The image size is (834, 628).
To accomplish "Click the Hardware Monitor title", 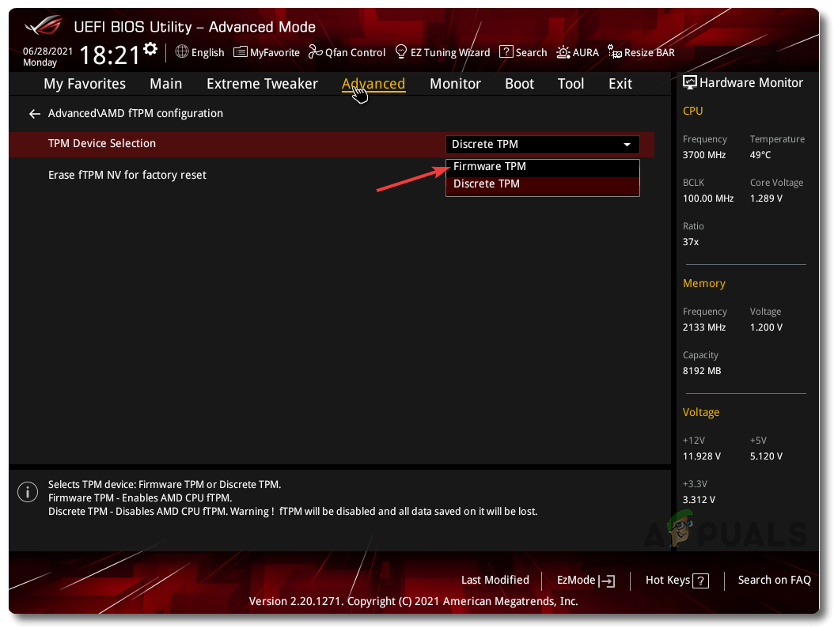I will [751, 83].
